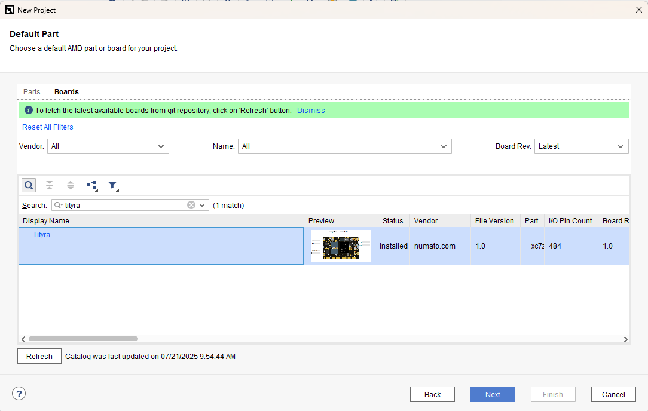
Task: Click the Tityra board preview thumbnail
Action: [x=341, y=246]
